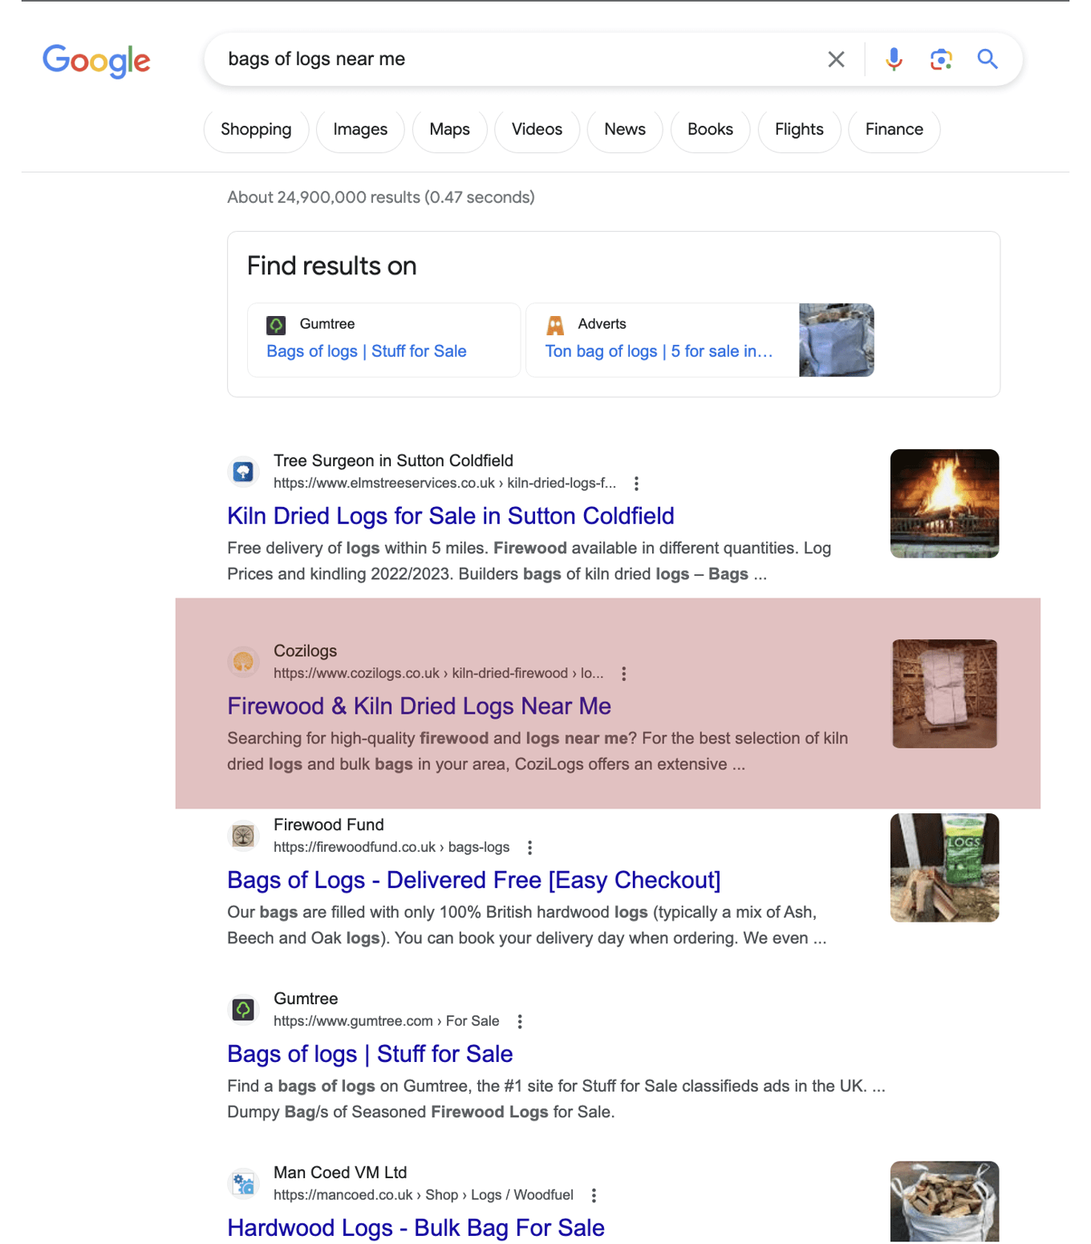Open 'Kiln Dried Logs for Sale in Sutton Coldfield'
This screenshot has width=1091, height=1244.
[450, 516]
